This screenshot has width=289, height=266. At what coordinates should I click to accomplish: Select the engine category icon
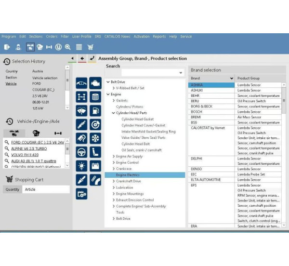click(x=95, y=82)
